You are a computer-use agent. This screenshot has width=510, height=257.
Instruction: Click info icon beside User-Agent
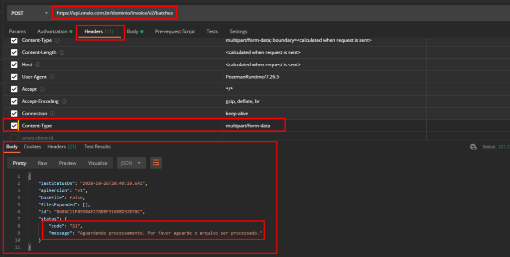coord(52,77)
